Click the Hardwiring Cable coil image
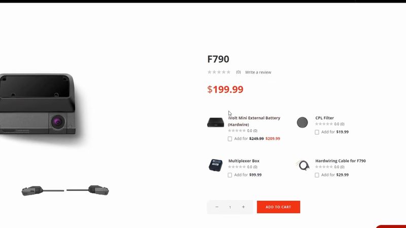Image resolution: width=406 pixels, height=228 pixels. [x=303, y=165]
